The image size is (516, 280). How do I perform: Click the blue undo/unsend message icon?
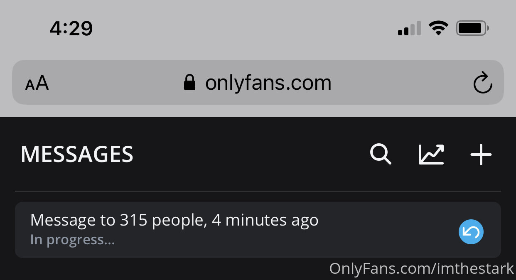tap(471, 232)
